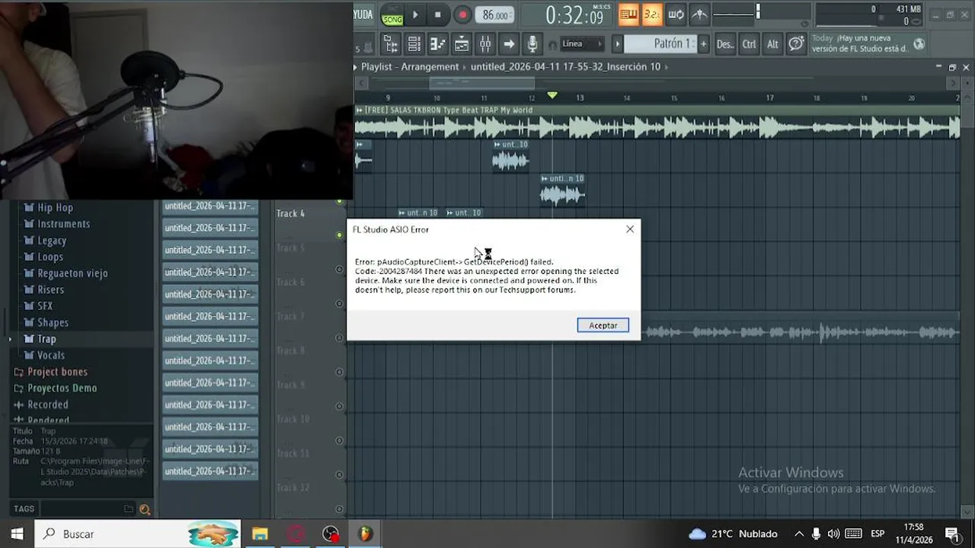Toggle mute LED for Track 7

pos(340,338)
